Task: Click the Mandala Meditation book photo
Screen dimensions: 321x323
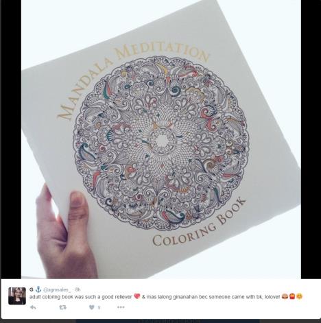Action: click(161, 139)
